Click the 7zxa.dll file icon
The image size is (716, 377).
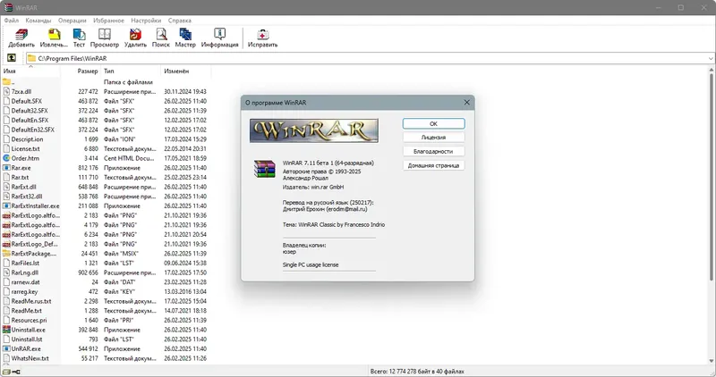pos(6,92)
